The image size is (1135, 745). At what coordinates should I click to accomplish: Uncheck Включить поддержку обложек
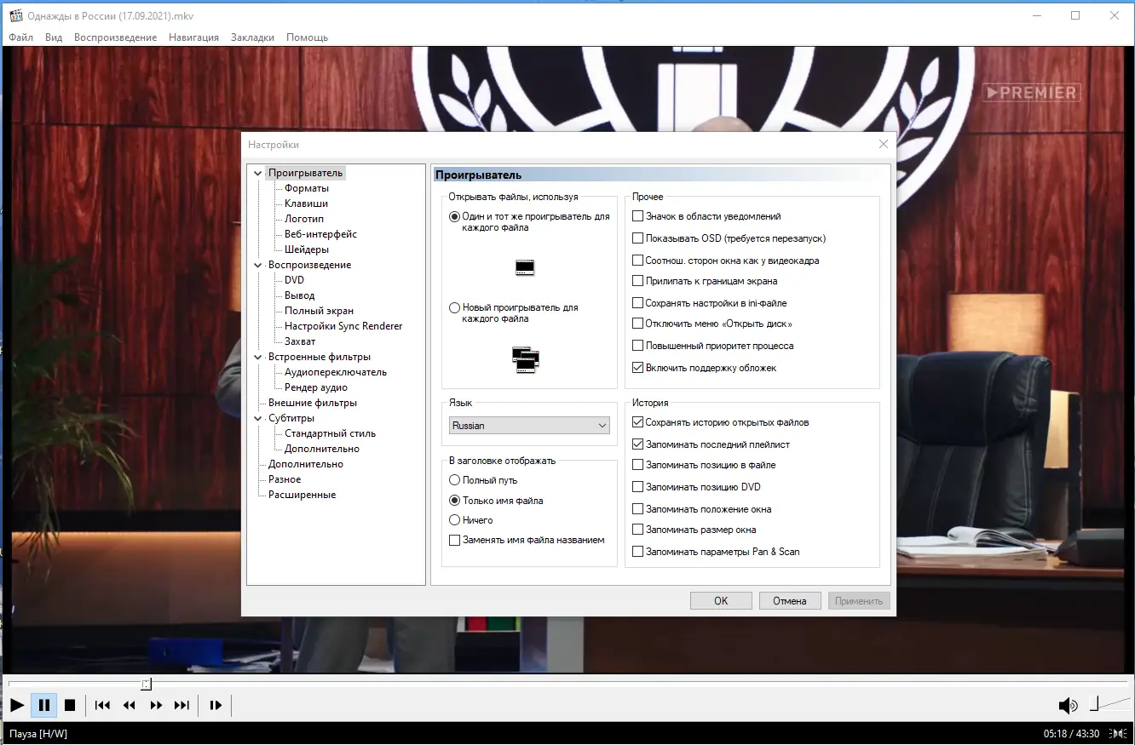638,368
